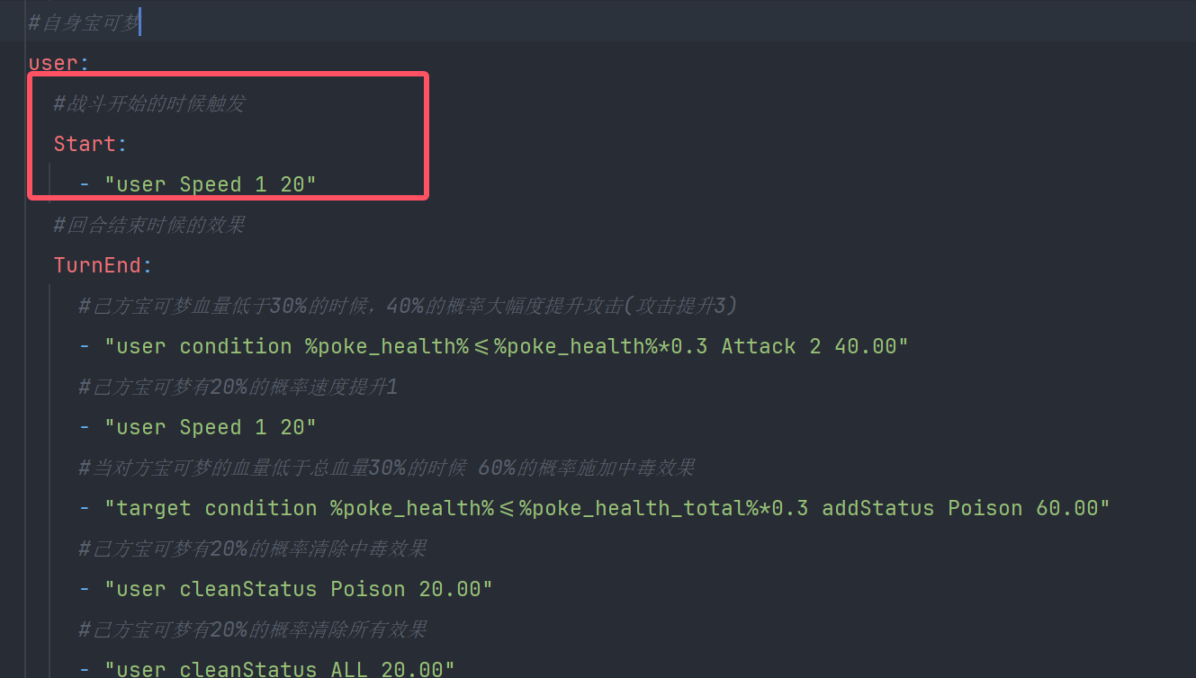The image size is (1196, 678).
Task: Click the first "user Speed 1 20" under Start
Action: (211, 184)
